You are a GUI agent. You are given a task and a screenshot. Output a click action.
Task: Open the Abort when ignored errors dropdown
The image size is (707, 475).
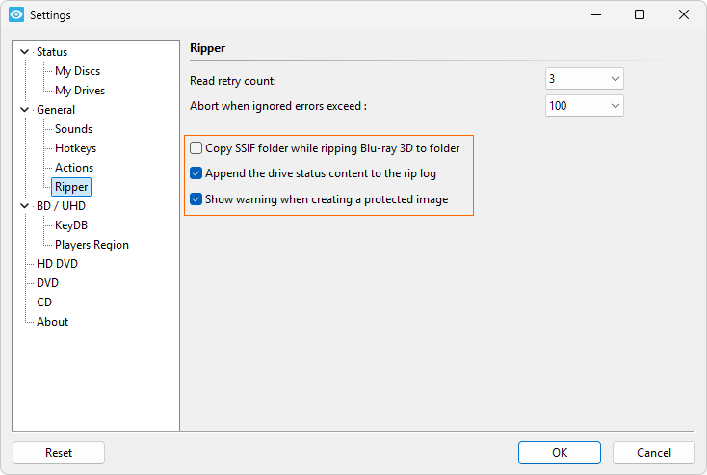tap(585, 105)
